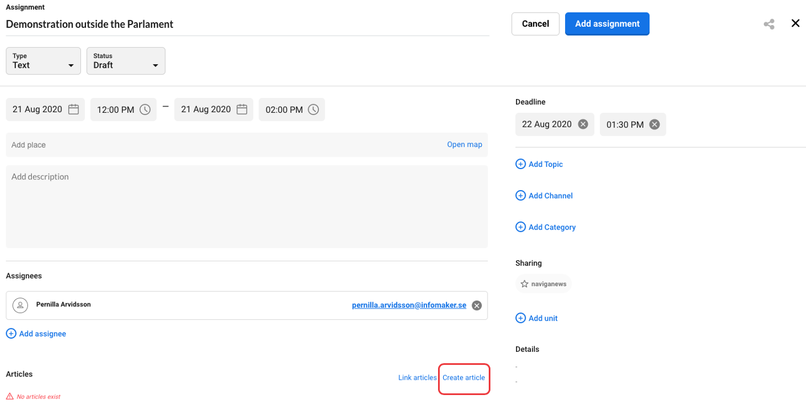This screenshot has height=411, width=806.
Task: Remove the 22 Aug 2020 deadline date
Action: [x=583, y=124]
